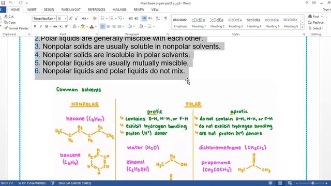
Task: Zoom in with the plus button
Action: [326, 183]
